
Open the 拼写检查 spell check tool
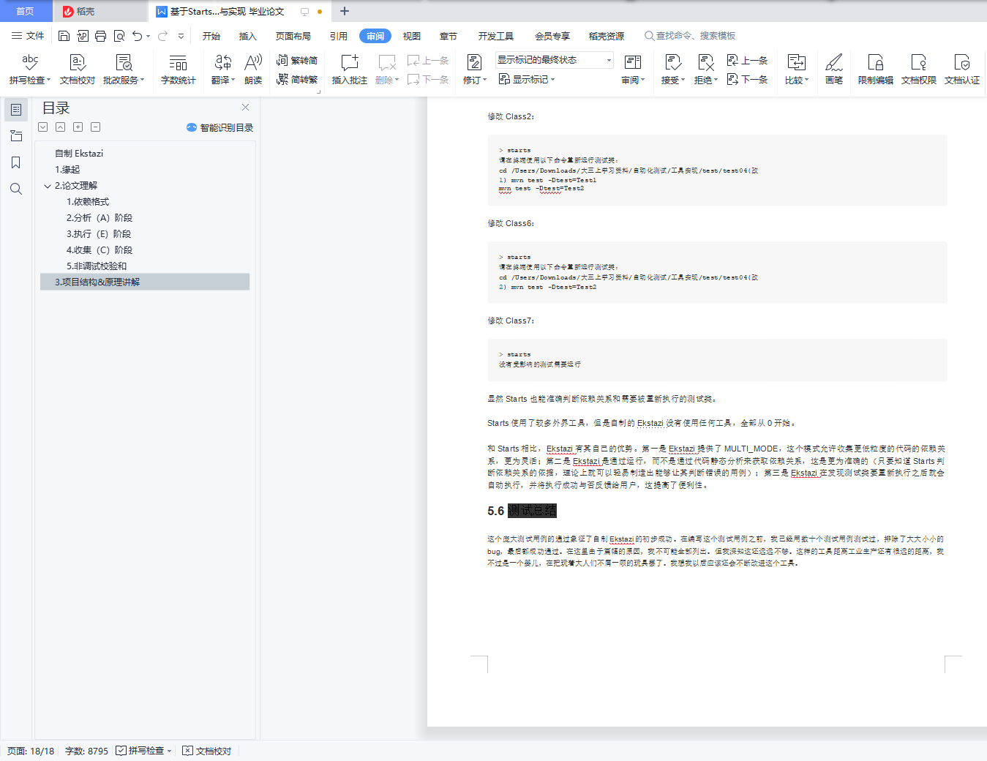click(29, 70)
